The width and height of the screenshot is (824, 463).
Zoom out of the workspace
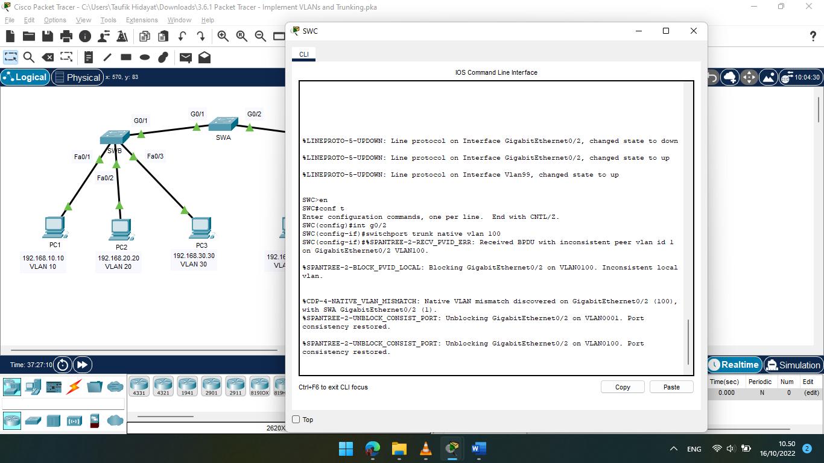pyautogui.click(x=261, y=36)
